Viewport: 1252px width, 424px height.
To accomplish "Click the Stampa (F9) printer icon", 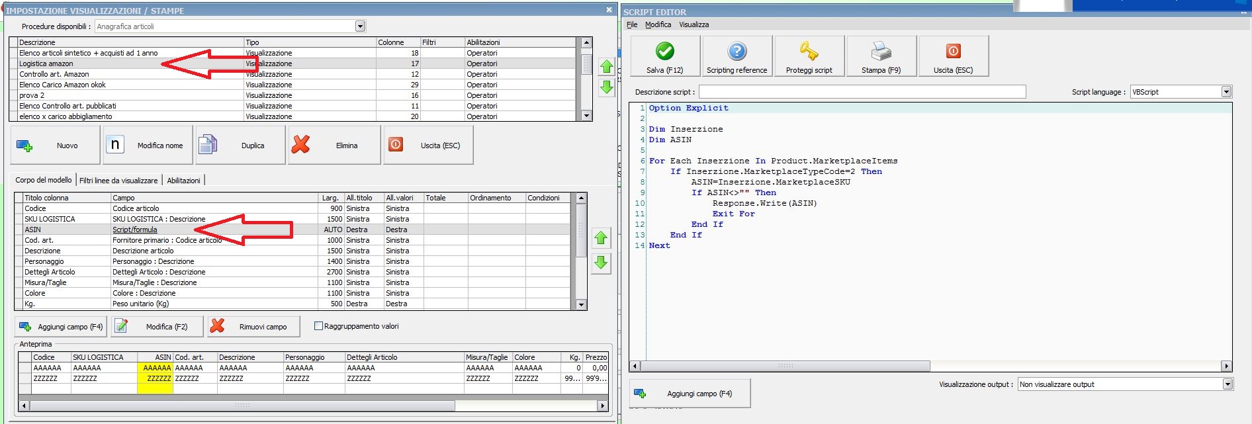I will click(x=881, y=52).
